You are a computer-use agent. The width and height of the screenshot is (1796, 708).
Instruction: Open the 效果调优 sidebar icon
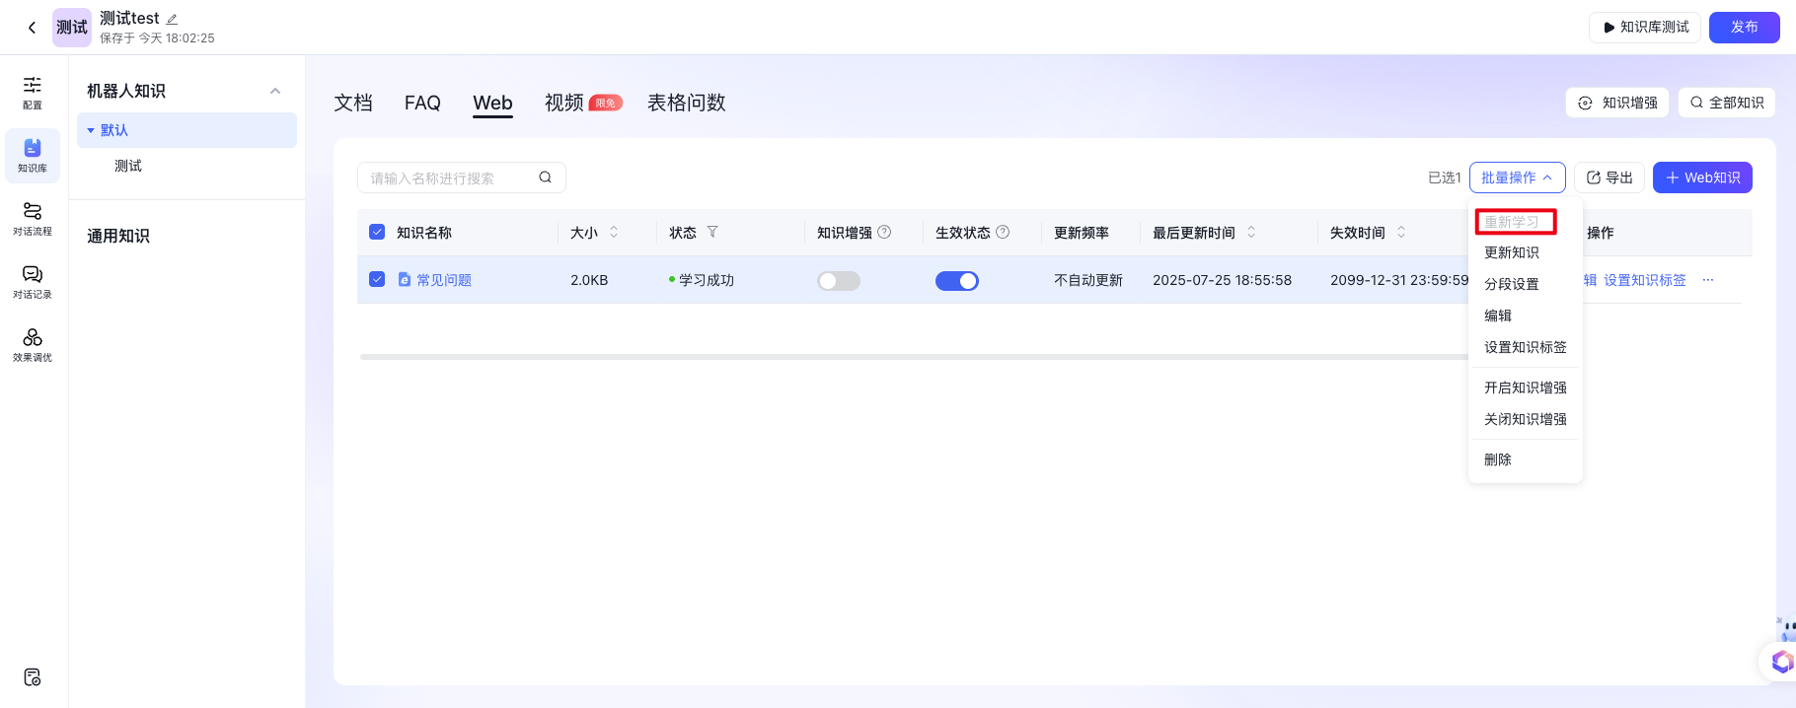click(33, 345)
